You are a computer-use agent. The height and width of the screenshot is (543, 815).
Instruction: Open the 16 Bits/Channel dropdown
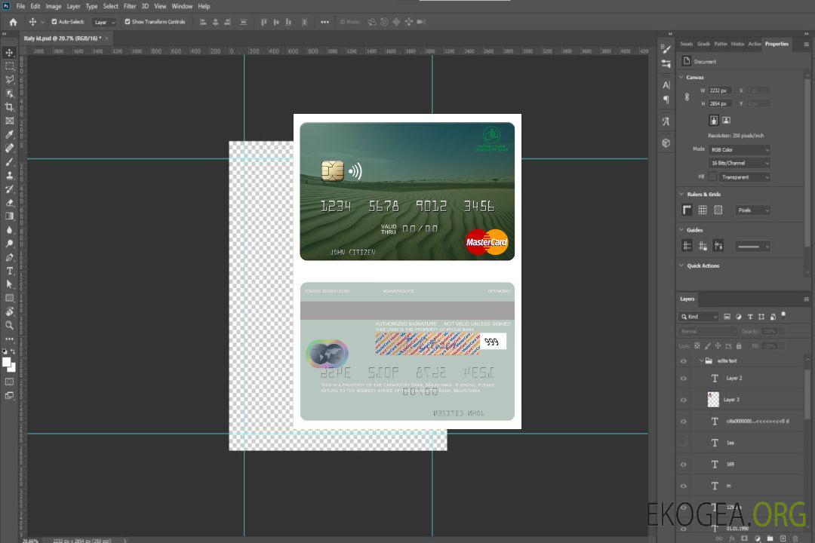pos(739,163)
